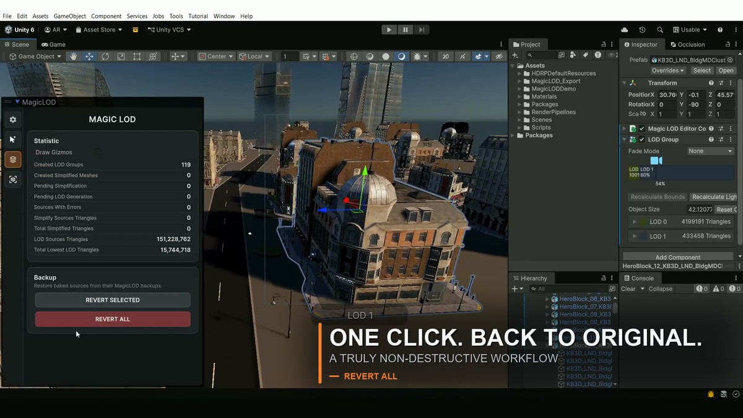This screenshot has height=418, width=743.
Task: Collapse the Transform component
Action: 624,83
